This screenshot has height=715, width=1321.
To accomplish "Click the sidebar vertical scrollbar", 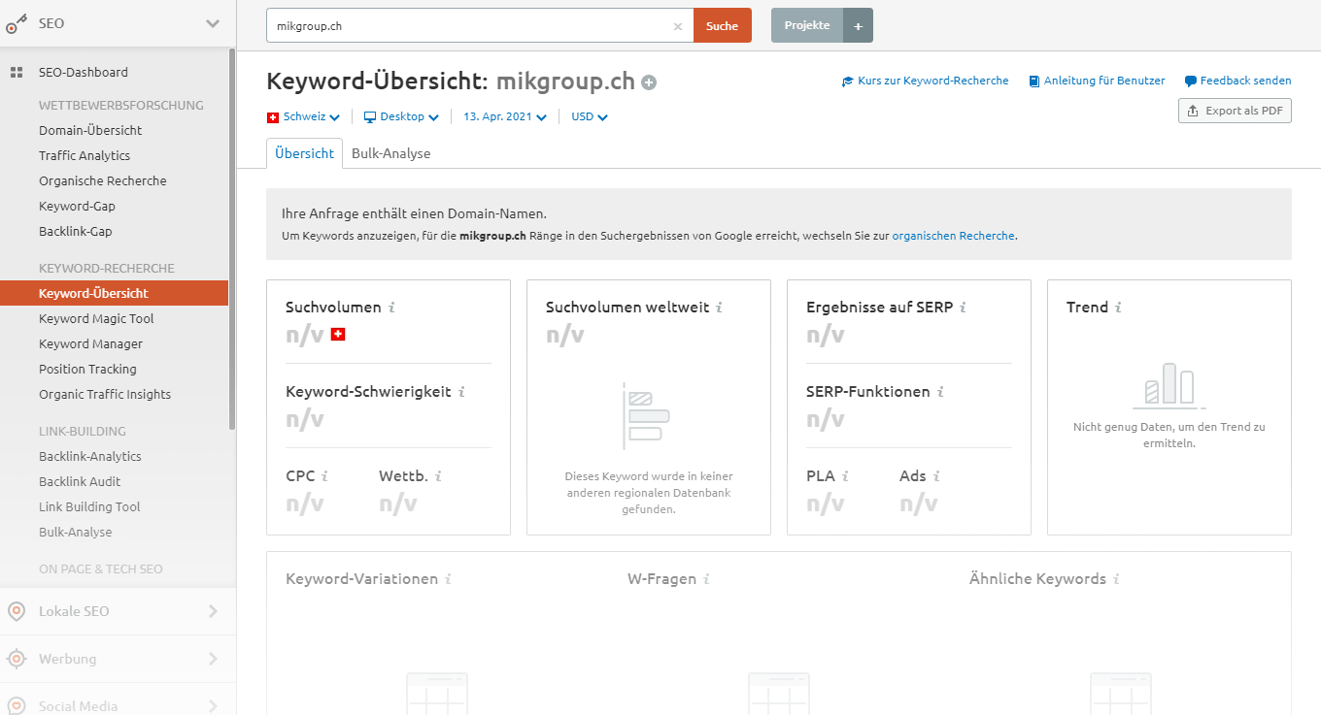I will click(231, 238).
